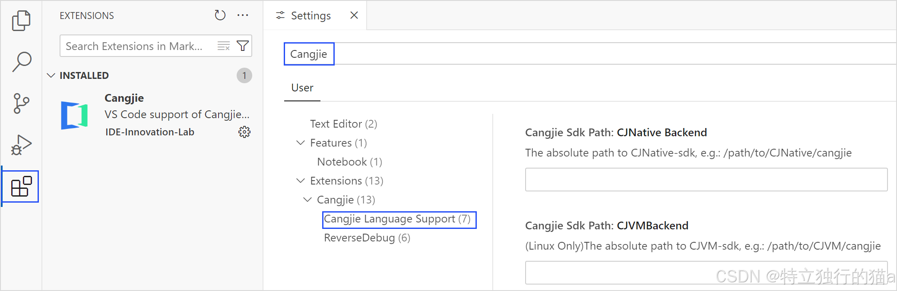The image size is (897, 291).
Task: Click the Settings tab icon
Action: coord(280,16)
